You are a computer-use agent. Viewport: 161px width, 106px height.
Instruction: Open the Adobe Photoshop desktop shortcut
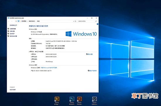point(72,100)
